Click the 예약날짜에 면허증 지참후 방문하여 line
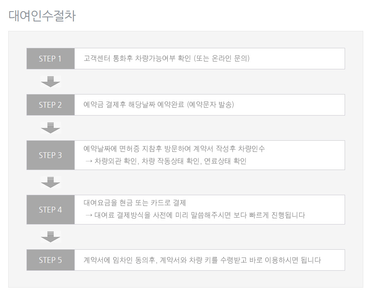Image resolution: width=381 pixels, height=293 pixels. (x=174, y=149)
